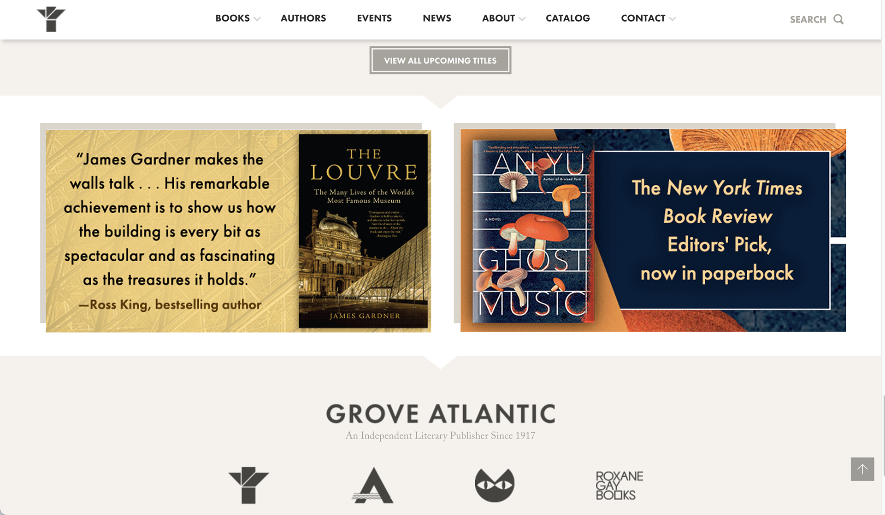Click the Grove Atlantic wordmark heading
The width and height of the screenshot is (885, 515).
point(441,414)
